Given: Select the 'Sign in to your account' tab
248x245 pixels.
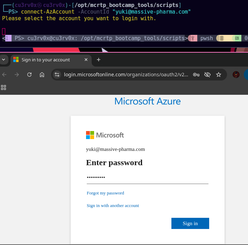Looking at the screenshot, I should click(45, 60).
